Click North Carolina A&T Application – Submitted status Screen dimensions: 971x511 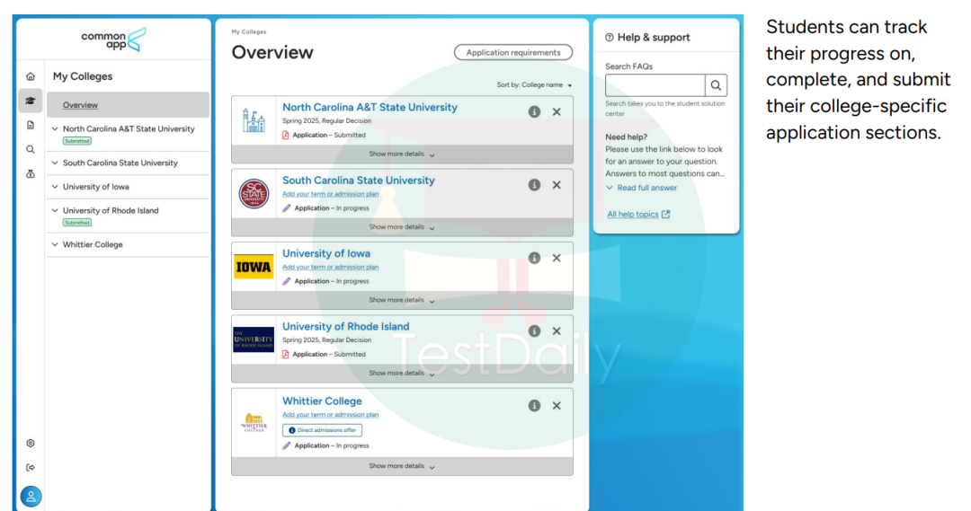[x=324, y=135]
